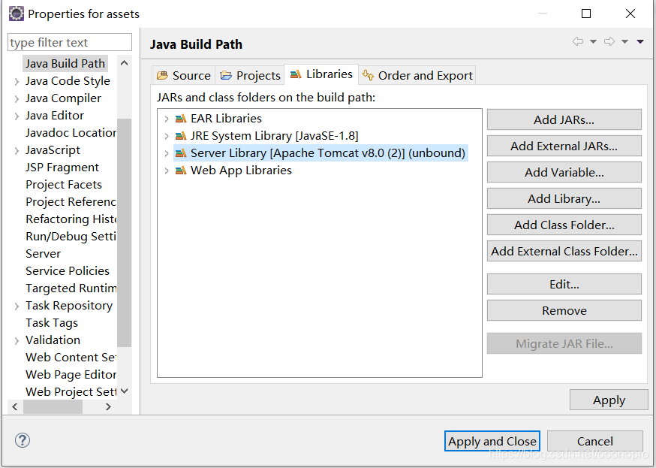Click the type filter text field
The height and width of the screenshot is (468, 656).
point(70,42)
